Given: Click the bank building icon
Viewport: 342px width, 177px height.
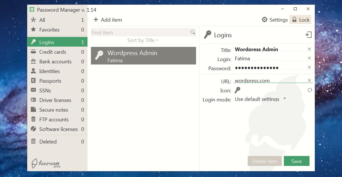Looking at the screenshot, I should tap(33, 61).
